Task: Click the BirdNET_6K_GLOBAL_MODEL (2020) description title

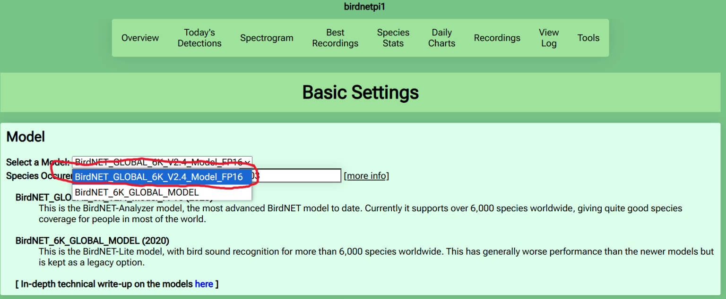Action: pos(92,241)
